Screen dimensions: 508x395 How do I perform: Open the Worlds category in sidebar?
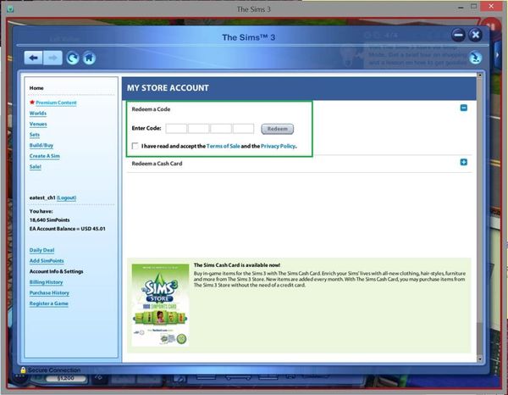[38, 113]
